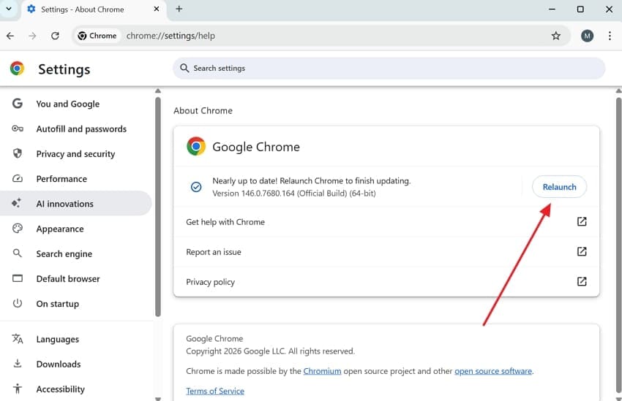Screen dimensions: 622x401
Task: Open the Chromium link
Action: (x=322, y=371)
